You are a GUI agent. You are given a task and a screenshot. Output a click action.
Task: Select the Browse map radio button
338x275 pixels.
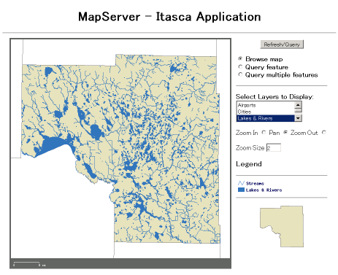(x=240, y=58)
